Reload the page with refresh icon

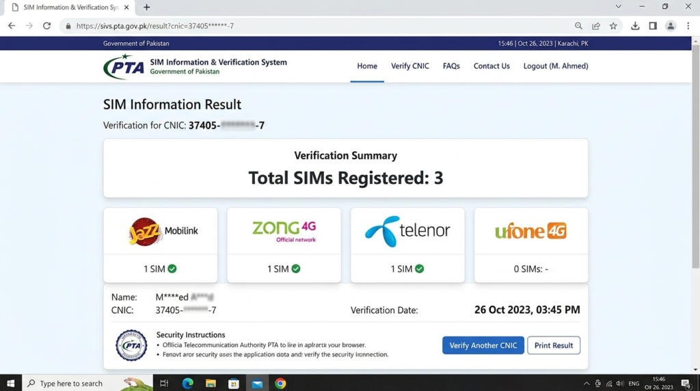(x=46, y=26)
